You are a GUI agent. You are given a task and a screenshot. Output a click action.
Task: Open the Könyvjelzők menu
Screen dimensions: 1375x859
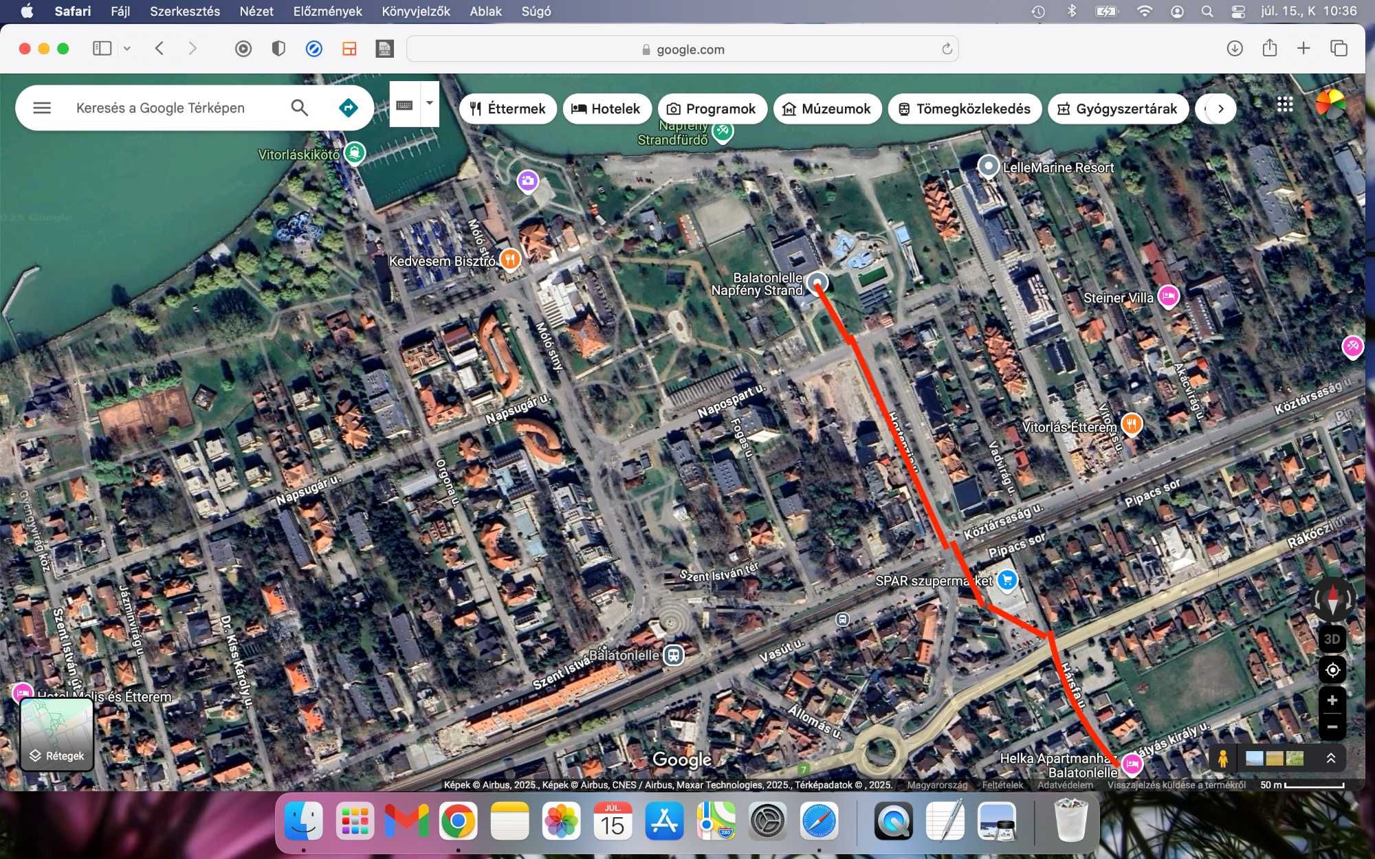416,11
